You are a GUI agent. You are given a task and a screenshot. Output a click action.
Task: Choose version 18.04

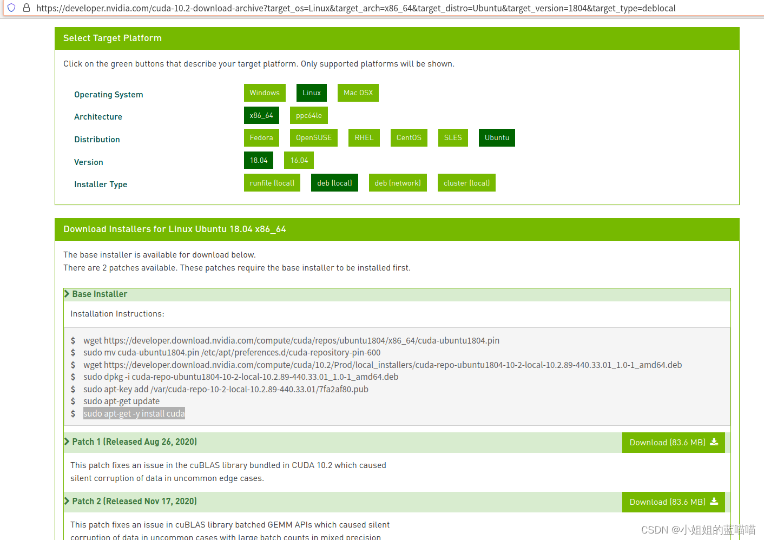click(259, 160)
